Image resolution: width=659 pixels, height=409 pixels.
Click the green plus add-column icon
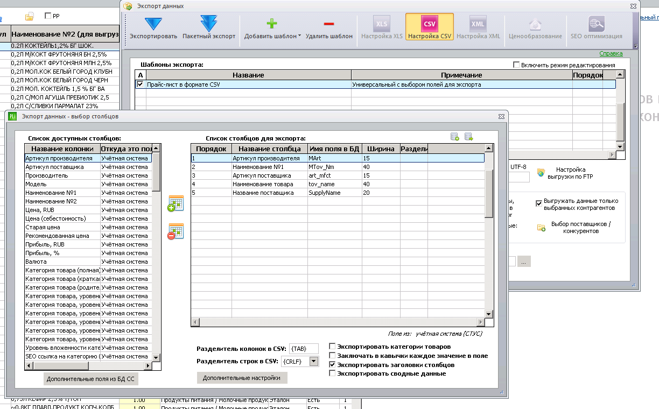176,203
